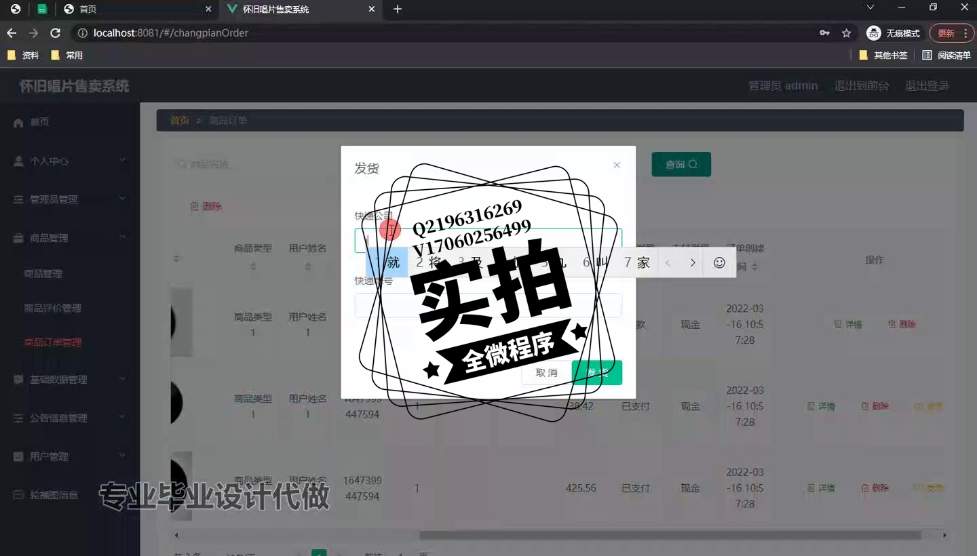Open the 资料 bookmark folder
Viewport: 977px width, 556px height.
(24, 56)
